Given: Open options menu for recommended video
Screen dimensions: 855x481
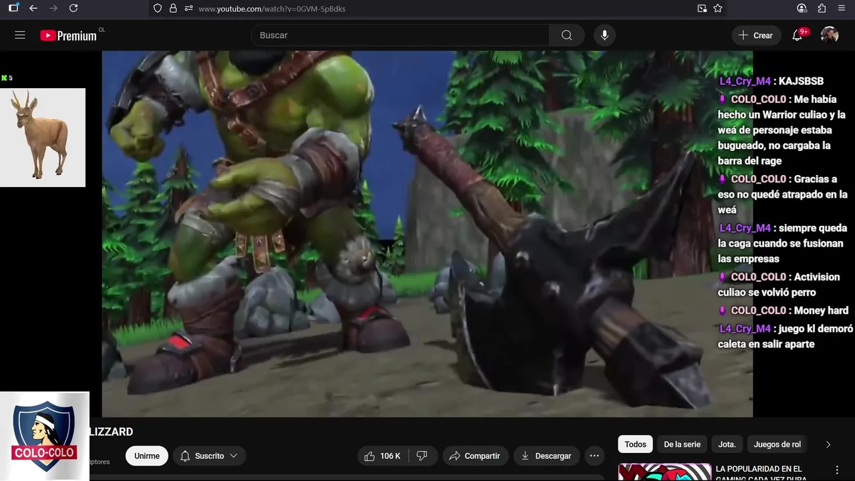Looking at the screenshot, I should tap(837, 470).
